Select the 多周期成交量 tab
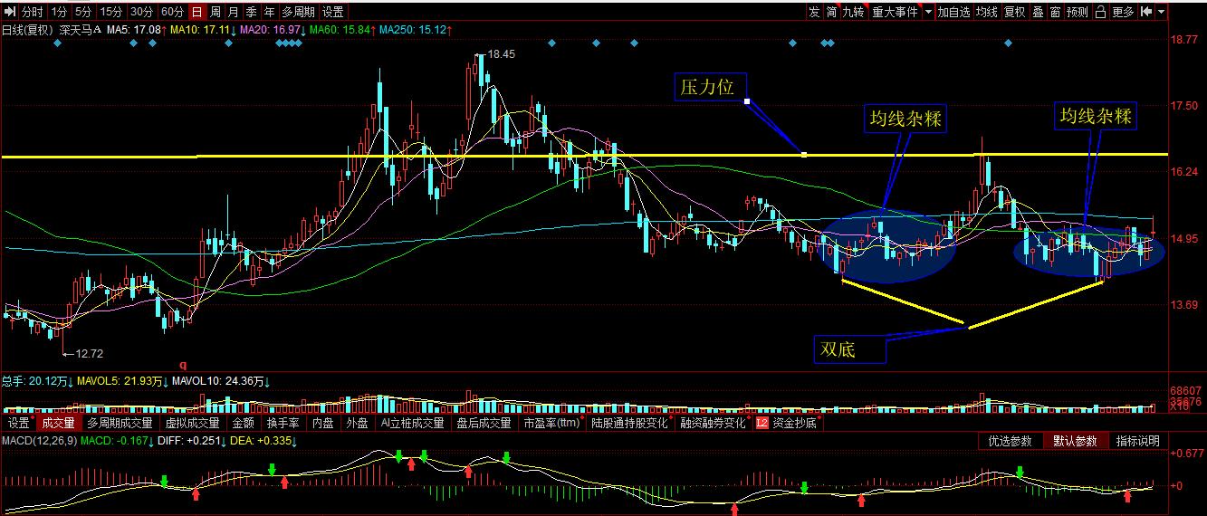 click(120, 423)
